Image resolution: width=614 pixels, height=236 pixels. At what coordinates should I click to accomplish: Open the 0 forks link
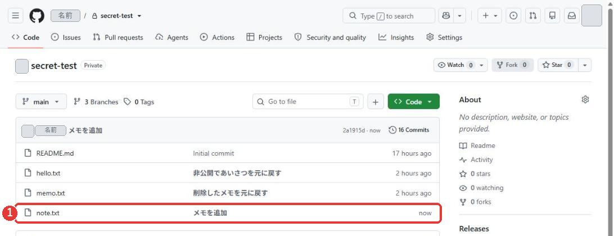(x=475, y=202)
